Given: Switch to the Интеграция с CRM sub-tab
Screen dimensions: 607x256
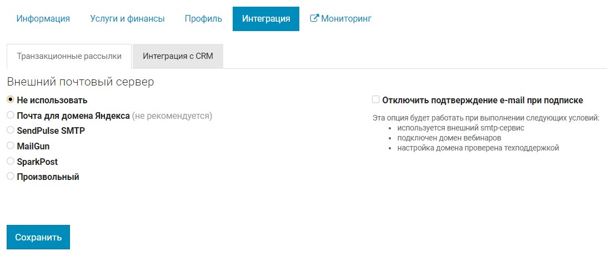Looking at the screenshot, I should pos(178,56).
